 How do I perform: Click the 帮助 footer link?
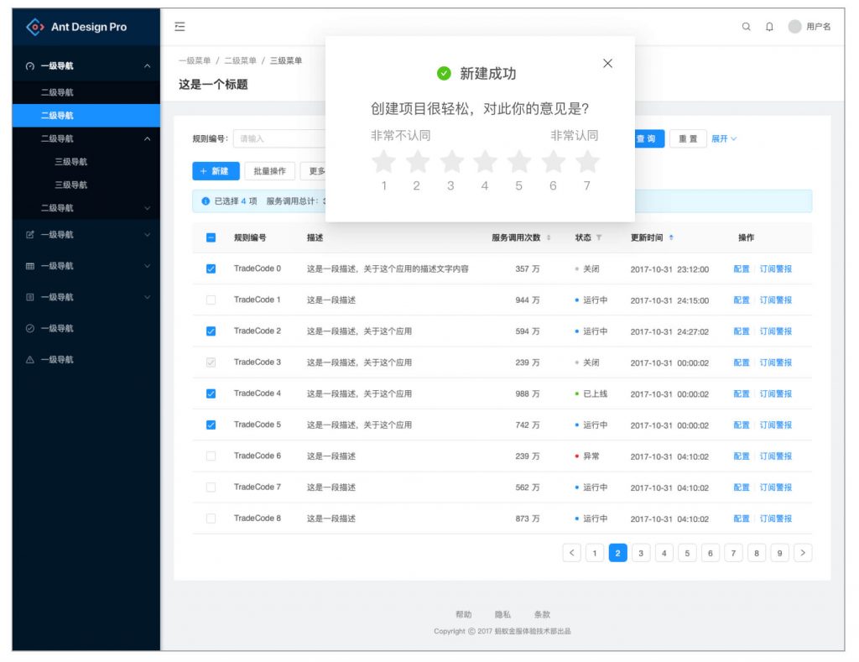click(463, 614)
